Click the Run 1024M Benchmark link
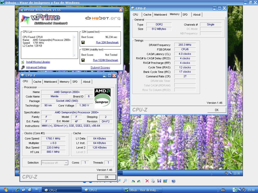The width and height of the screenshot is (258, 193). point(106,60)
